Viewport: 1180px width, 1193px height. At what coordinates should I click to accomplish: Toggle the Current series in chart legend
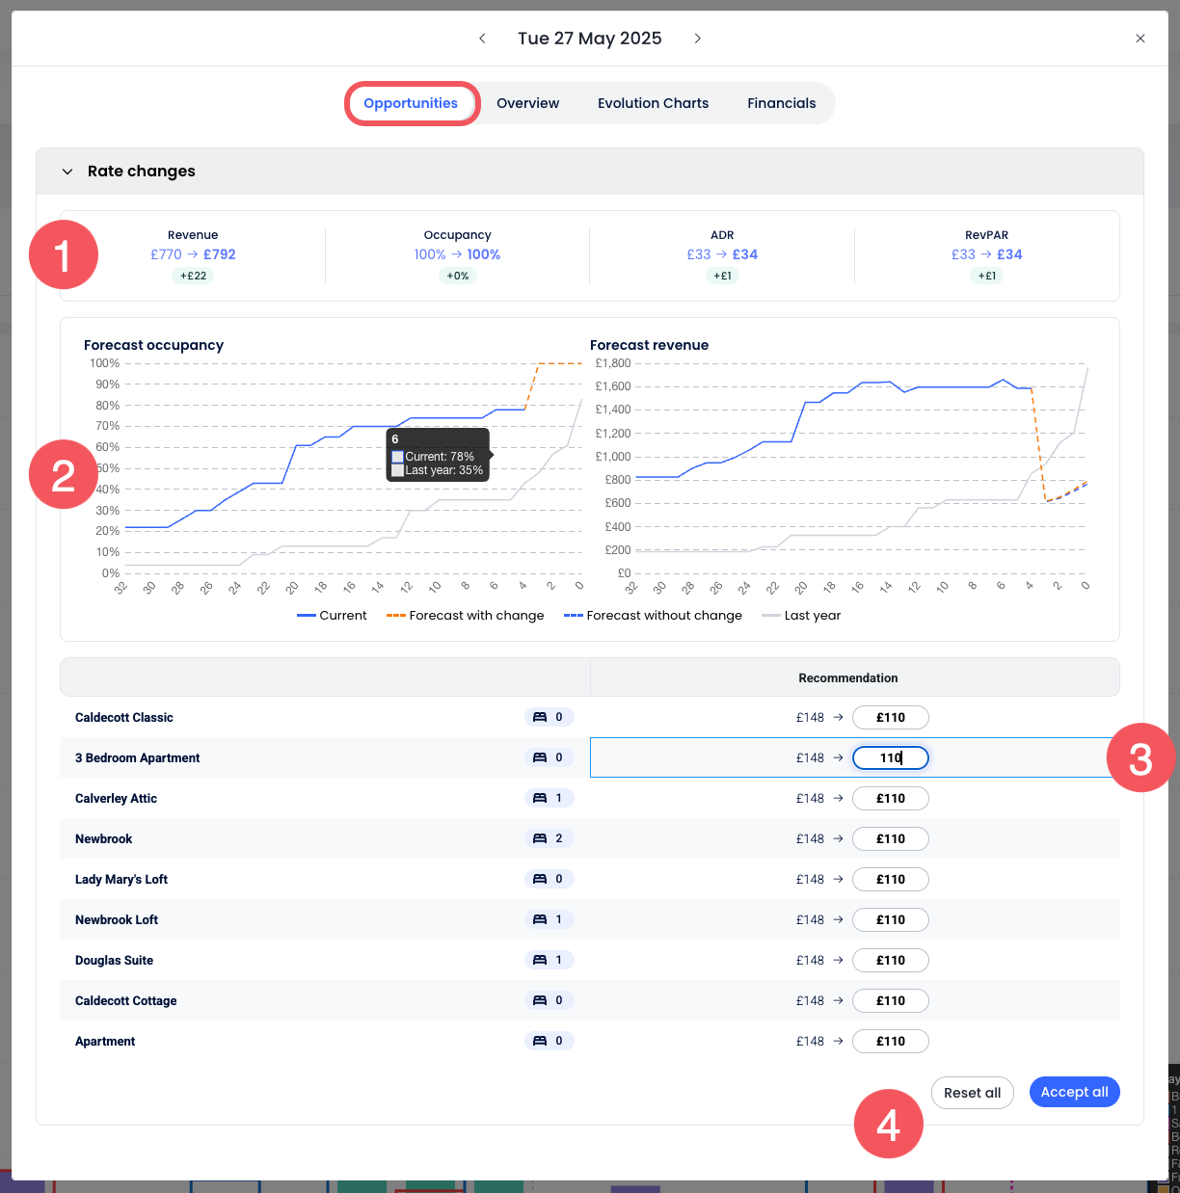[332, 616]
